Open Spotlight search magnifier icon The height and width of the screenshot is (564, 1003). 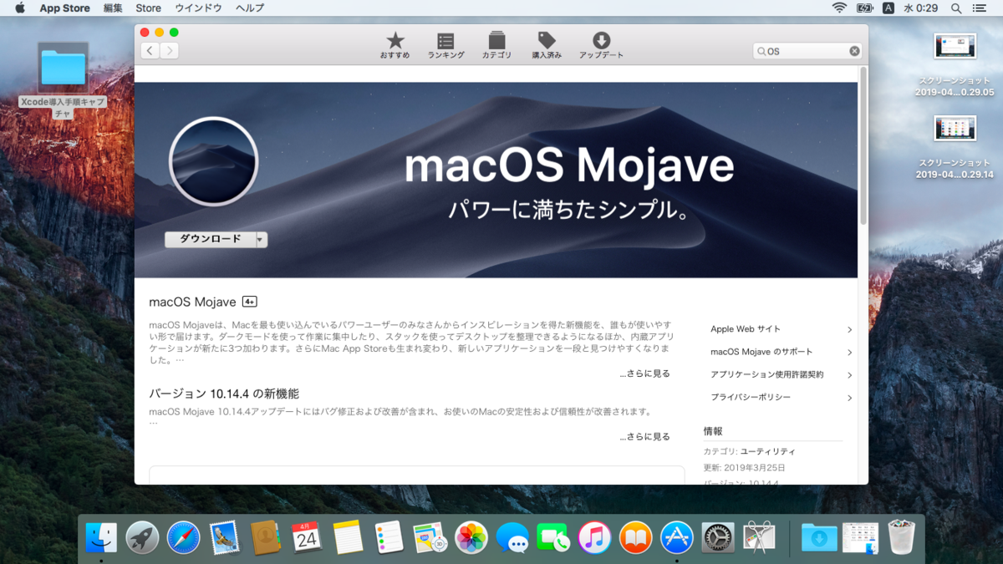click(955, 8)
